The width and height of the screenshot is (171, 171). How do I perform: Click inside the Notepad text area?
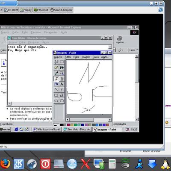coord(30,76)
